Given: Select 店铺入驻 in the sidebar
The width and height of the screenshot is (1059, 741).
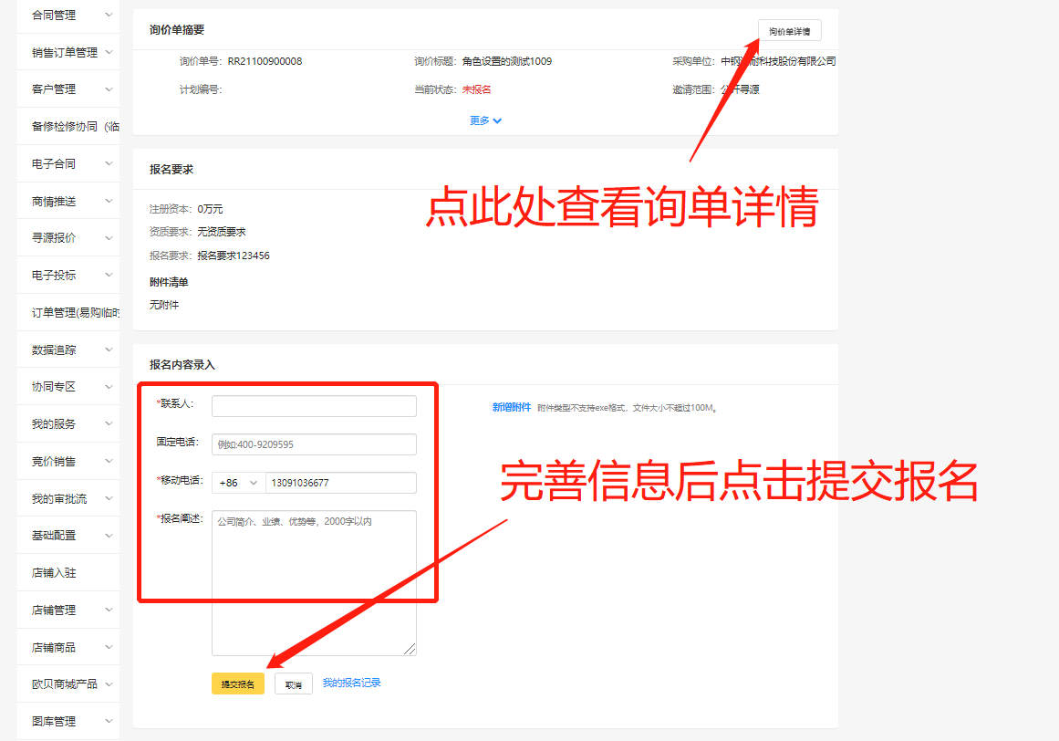Looking at the screenshot, I should click(x=54, y=573).
